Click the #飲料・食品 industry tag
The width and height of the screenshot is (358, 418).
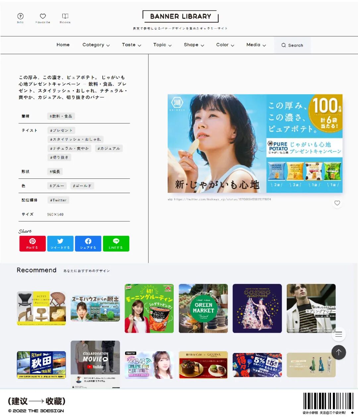(61, 116)
